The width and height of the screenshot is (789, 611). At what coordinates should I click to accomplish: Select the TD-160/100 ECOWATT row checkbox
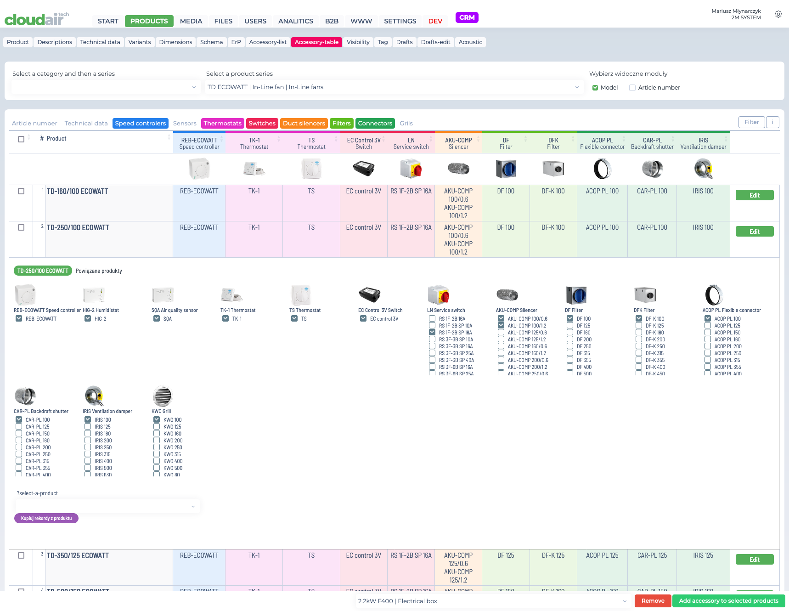click(x=21, y=191)
